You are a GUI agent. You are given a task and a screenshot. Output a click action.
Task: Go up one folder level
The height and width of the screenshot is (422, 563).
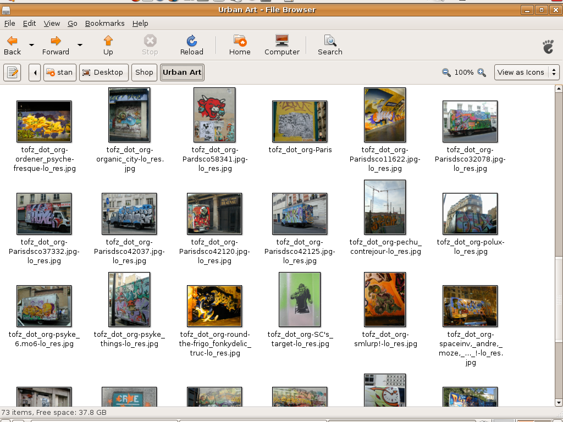click(x=108, y=45)
